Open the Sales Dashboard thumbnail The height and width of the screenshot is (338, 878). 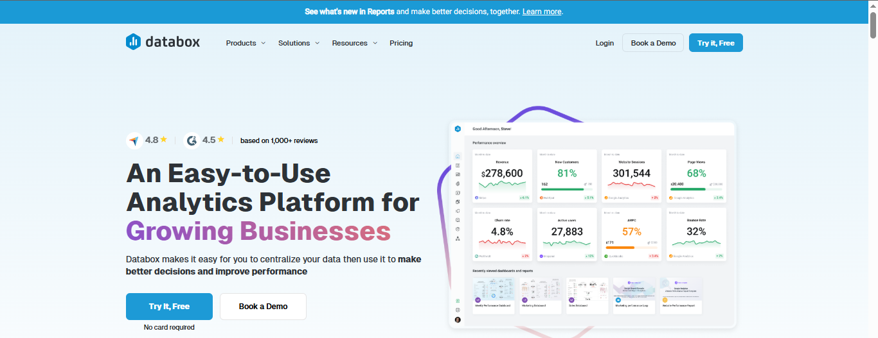587,296
